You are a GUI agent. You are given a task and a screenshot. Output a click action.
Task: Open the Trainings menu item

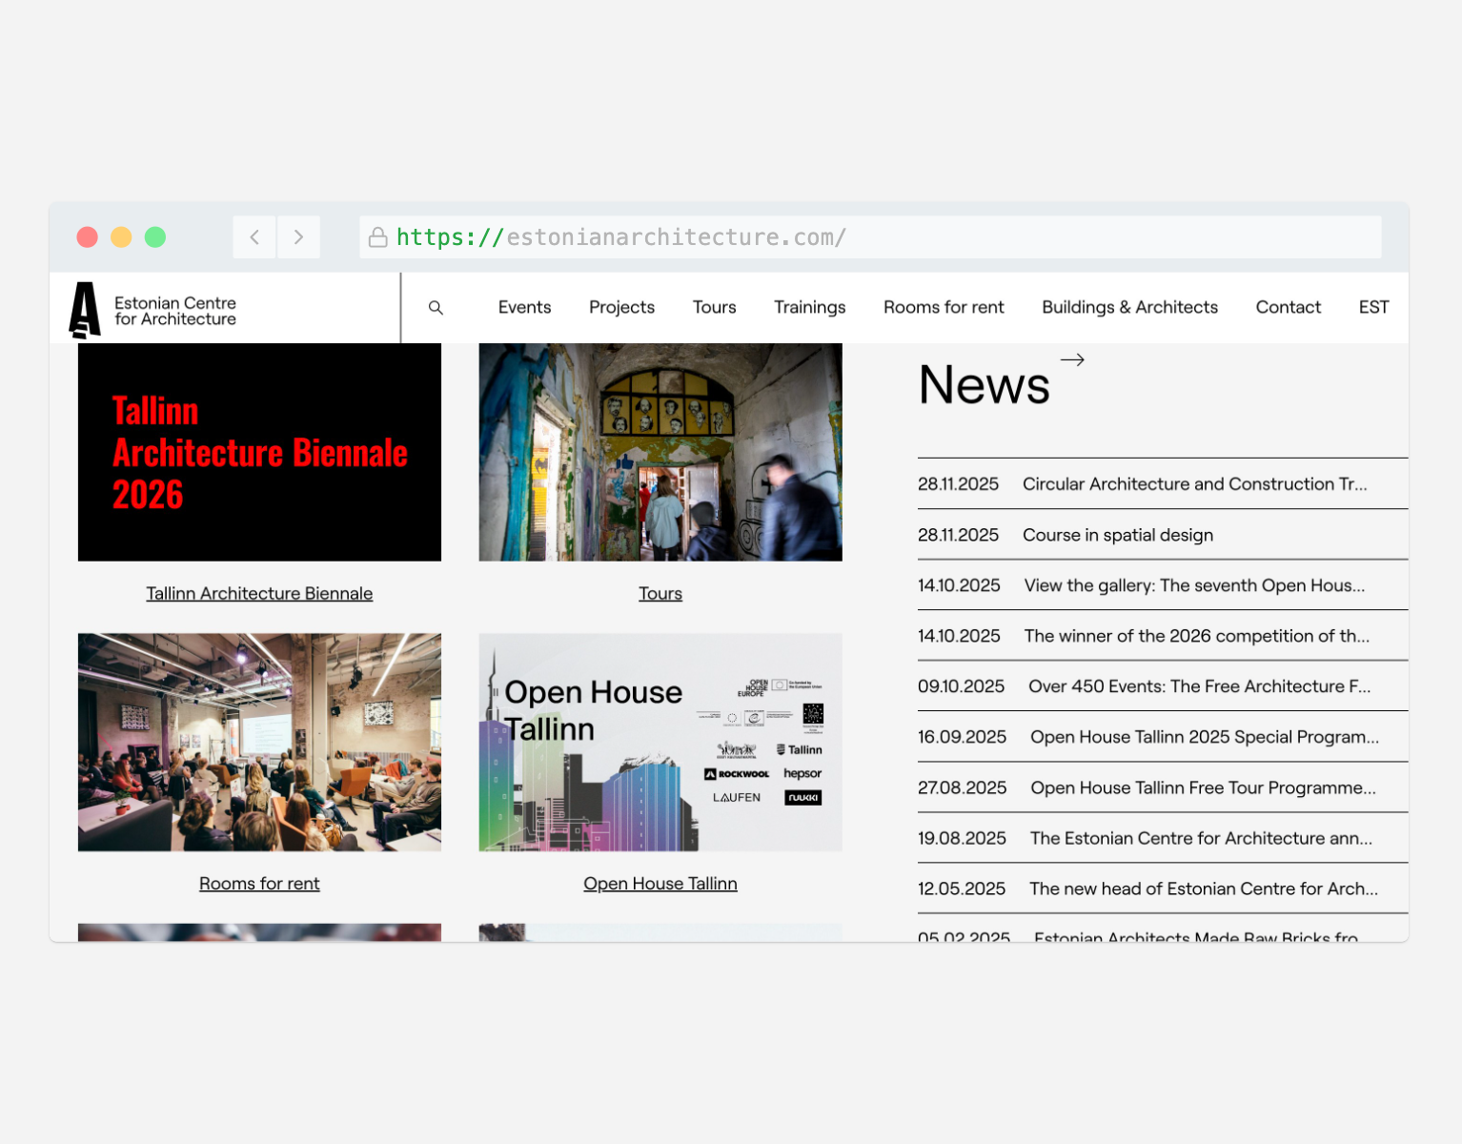[809, 307]
